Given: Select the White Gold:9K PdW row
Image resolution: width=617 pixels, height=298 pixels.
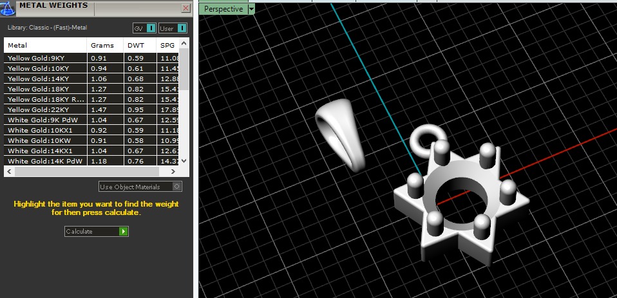Looking at the screenshot, I should [x=91, y=120].
